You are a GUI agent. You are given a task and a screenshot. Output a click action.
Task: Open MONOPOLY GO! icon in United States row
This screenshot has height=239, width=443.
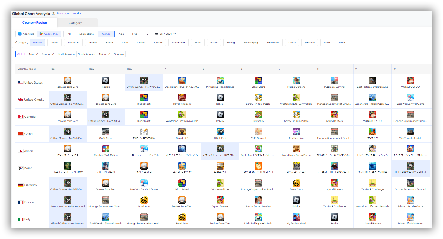tap(410, 80)
